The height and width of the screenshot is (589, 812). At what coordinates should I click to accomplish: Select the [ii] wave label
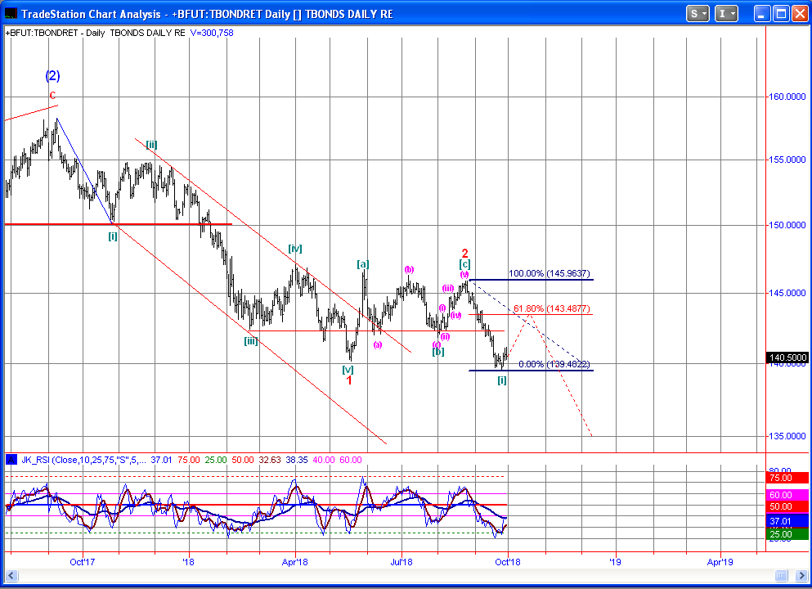click(x=151, y=145)
